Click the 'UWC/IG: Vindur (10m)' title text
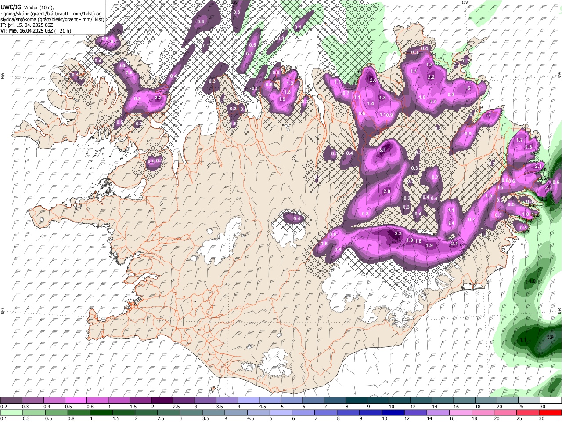Image resolution: width=562 pixels, height=422 pixels. pyautogui.click(x=26, y=7)
